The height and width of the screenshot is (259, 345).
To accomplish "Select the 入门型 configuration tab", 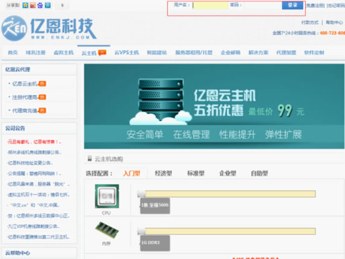I will click(132, 174).
